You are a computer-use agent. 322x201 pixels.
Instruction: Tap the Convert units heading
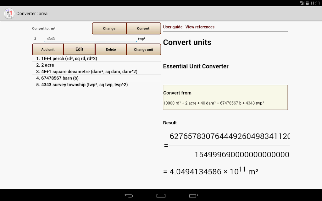pyautogui.click(x=187, y=42)
